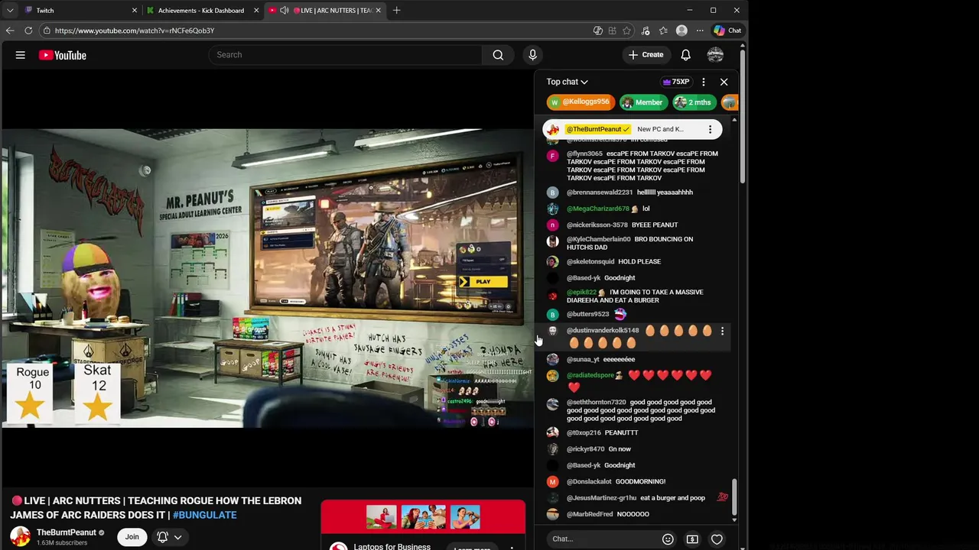Start voice search with the microphone icon
979x550 pixels.
click(532, 55)
